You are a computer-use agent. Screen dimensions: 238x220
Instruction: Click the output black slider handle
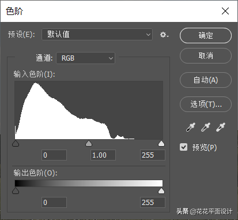point(16,191)
